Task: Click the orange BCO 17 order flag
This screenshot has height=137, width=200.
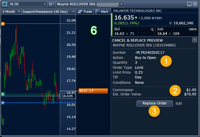Action: click(x=93, y=91)
